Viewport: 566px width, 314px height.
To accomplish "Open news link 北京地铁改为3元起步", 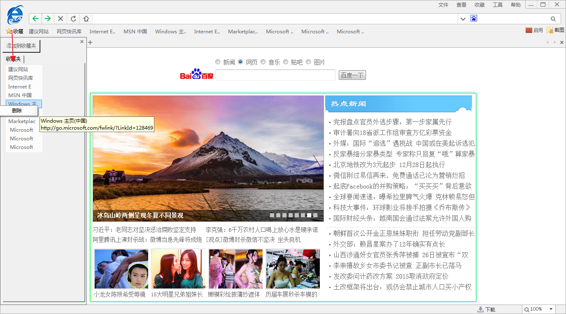I will coord(389,165).
